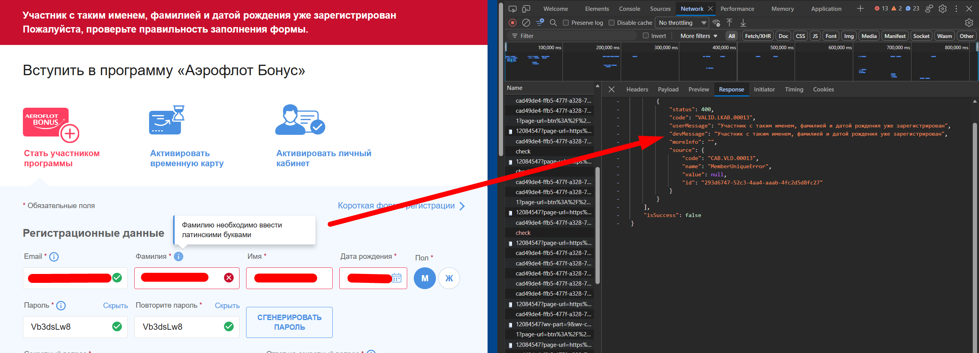Open the 23 issues counter
The height and width of the screenshot is (353, 979).
pyautogui.click(x=912, y=9)
